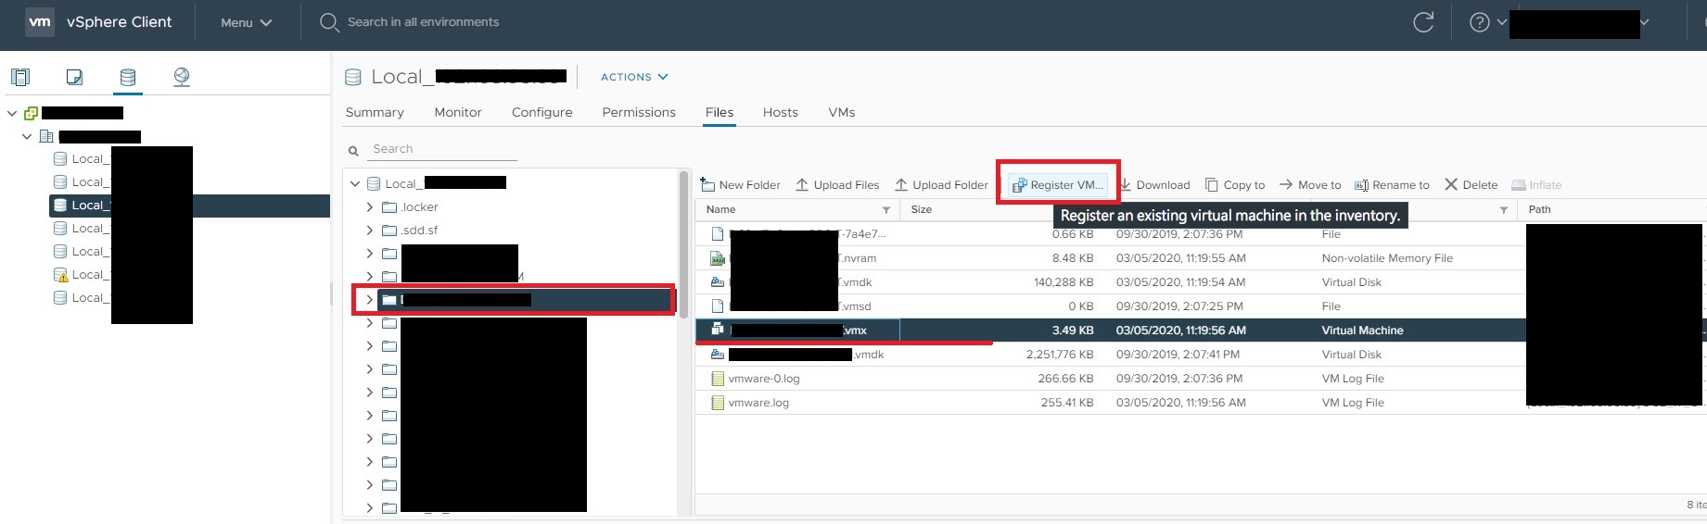Select the Storage inventory view icon
The height and width of the screenshot is (524, 1707).
coord(128,77)
